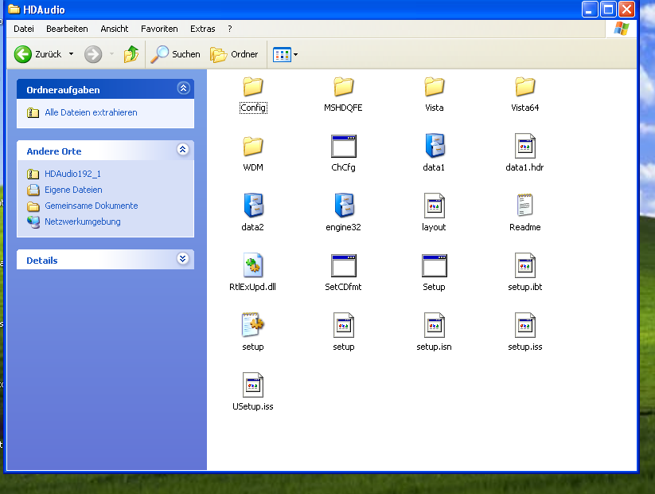Select the WDM folder
The image size is (655, 494).
click(x=253, y=155)
